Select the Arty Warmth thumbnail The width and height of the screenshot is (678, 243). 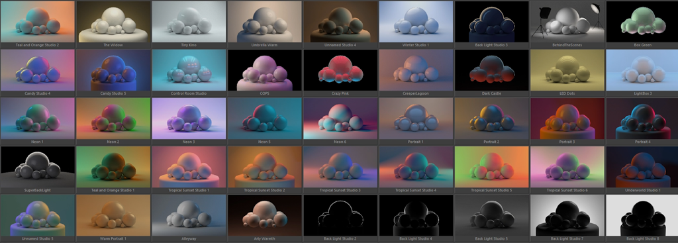pyautogui.click(x=265, y=215)
